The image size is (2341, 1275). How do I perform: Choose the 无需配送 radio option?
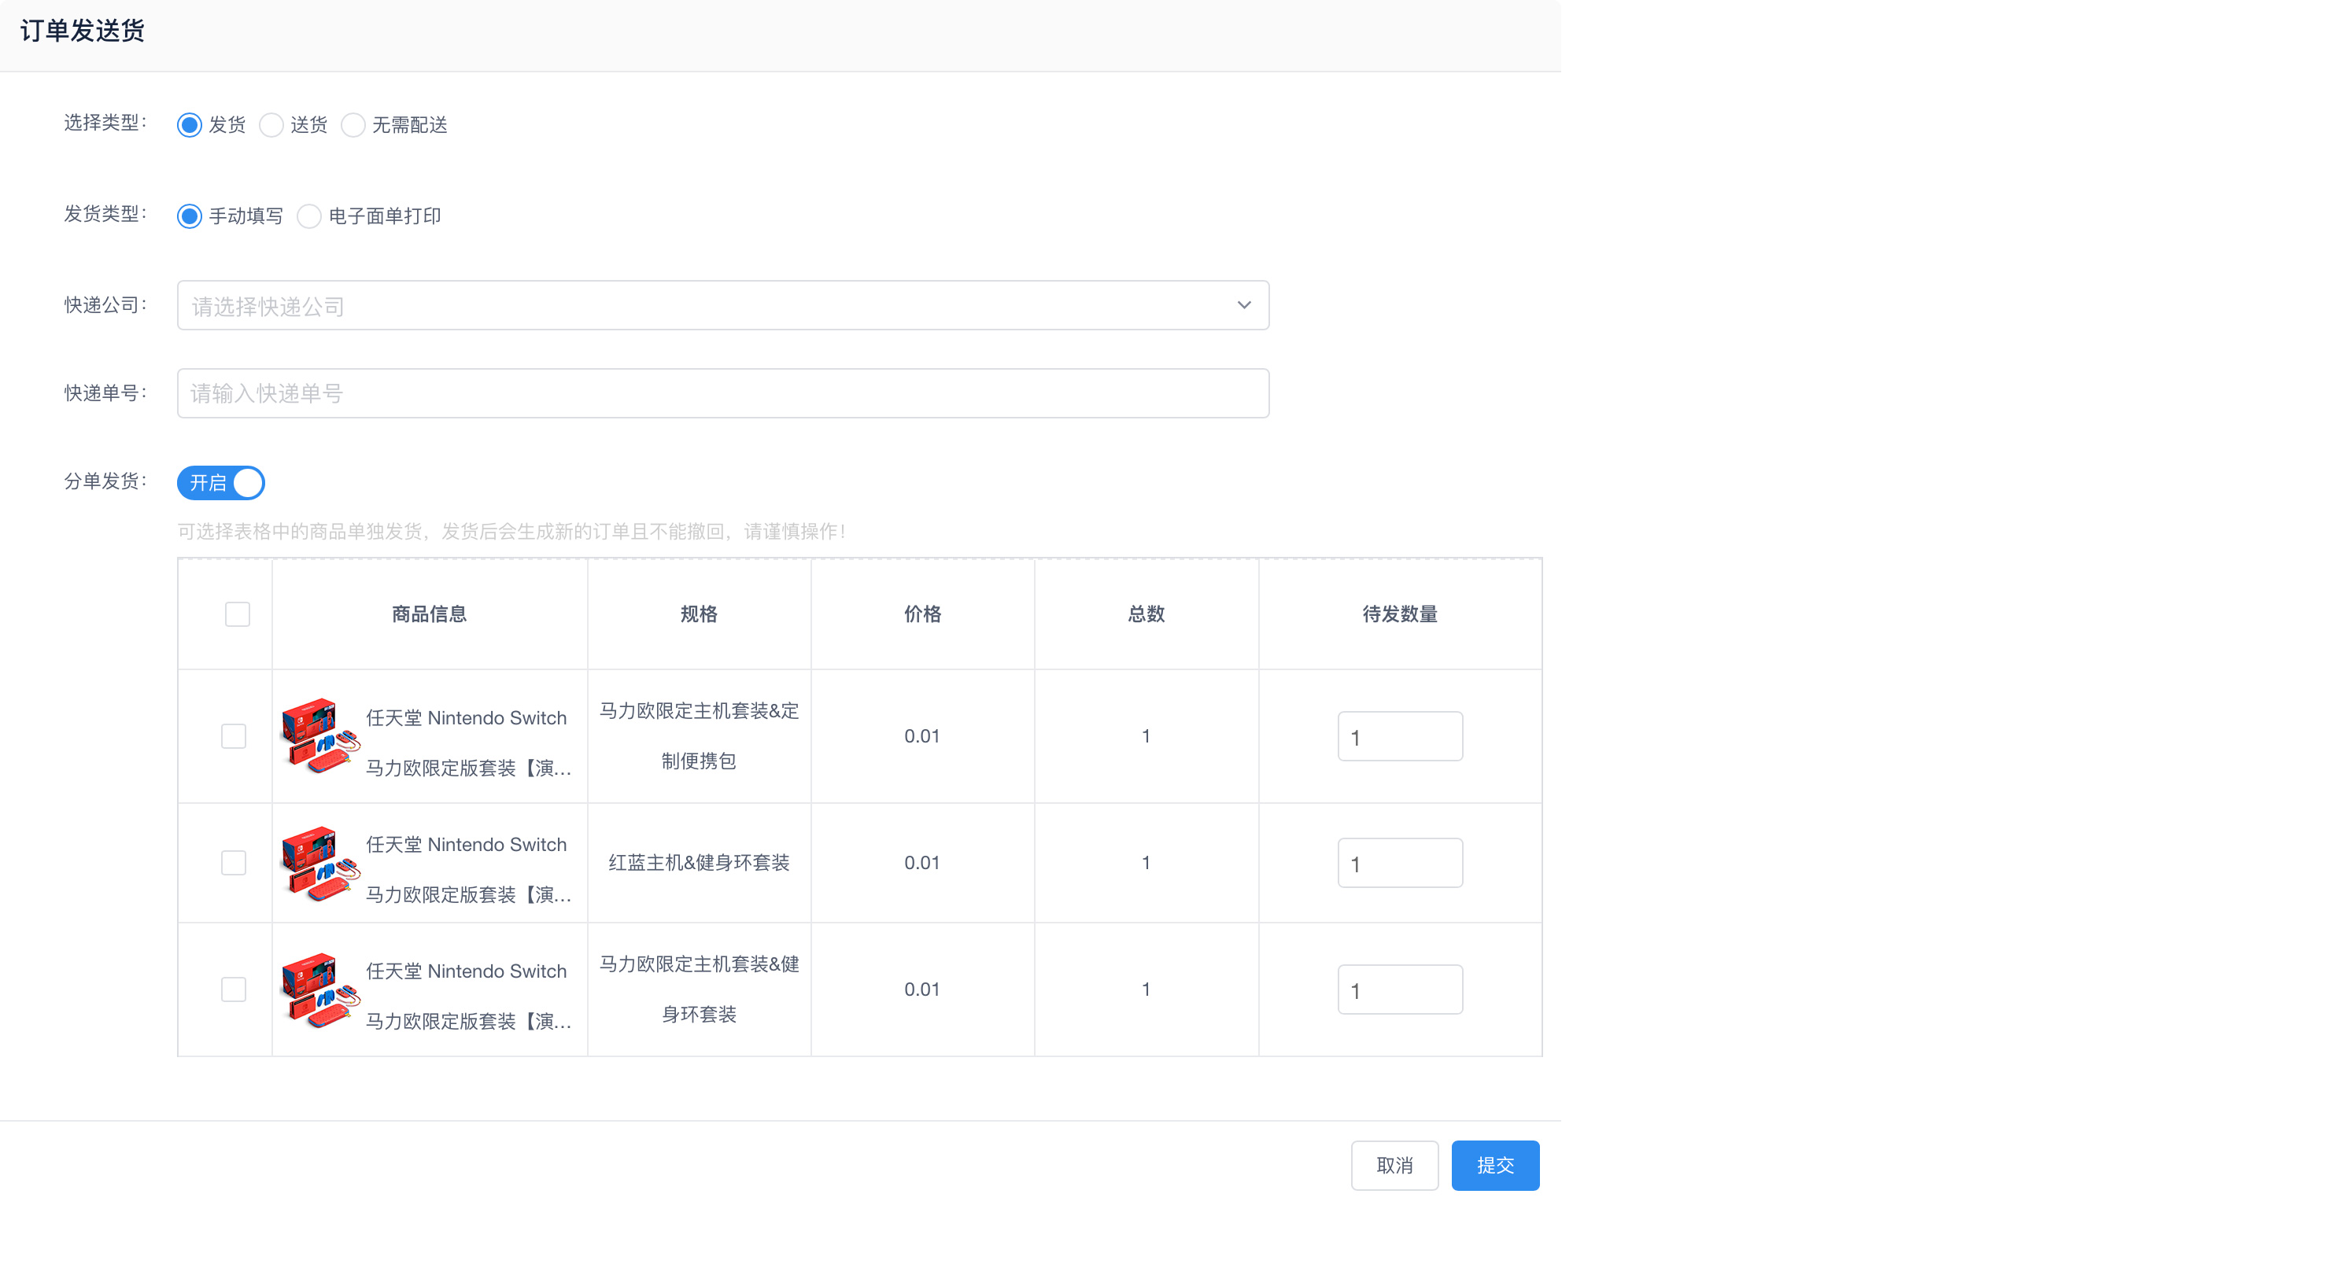(x=353, y=124)
